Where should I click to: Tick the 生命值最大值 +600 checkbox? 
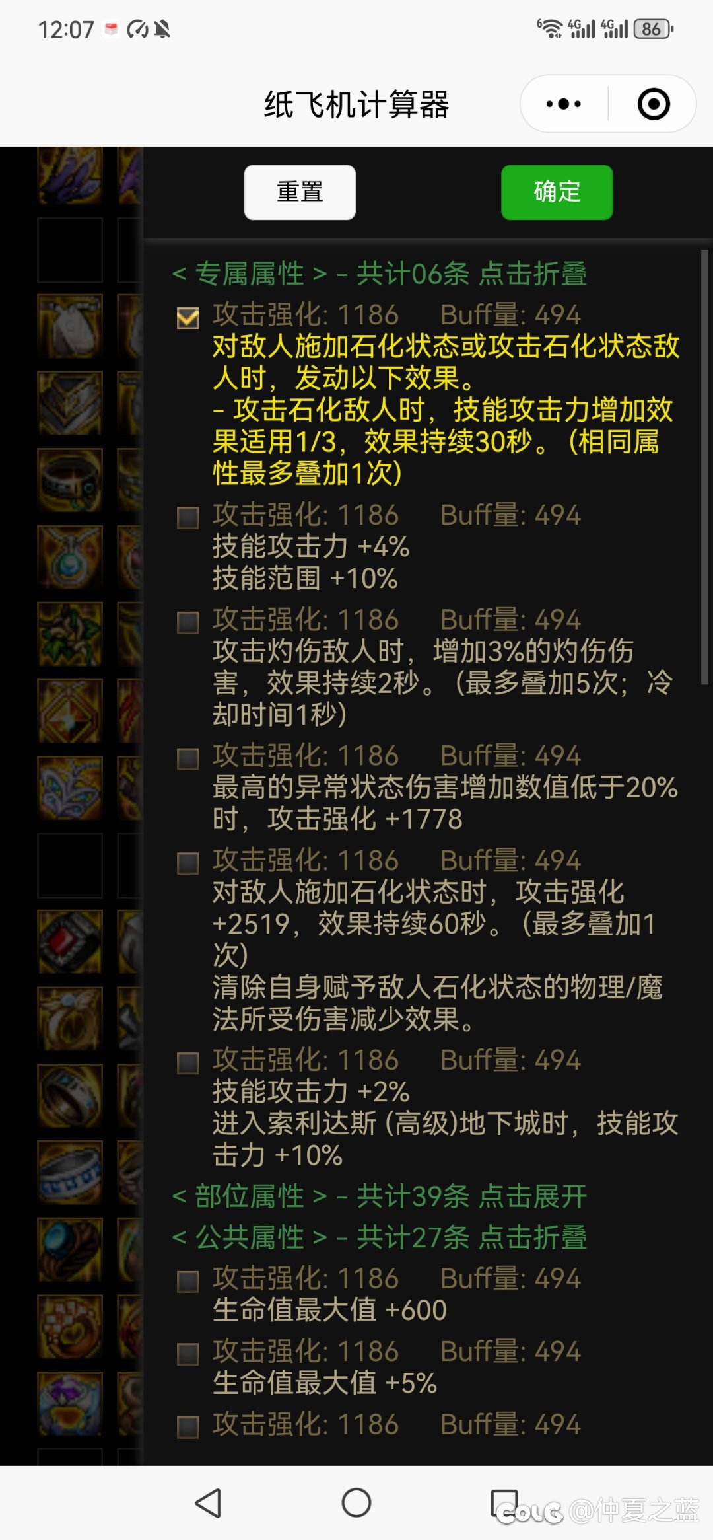[x=188, y=1281]
